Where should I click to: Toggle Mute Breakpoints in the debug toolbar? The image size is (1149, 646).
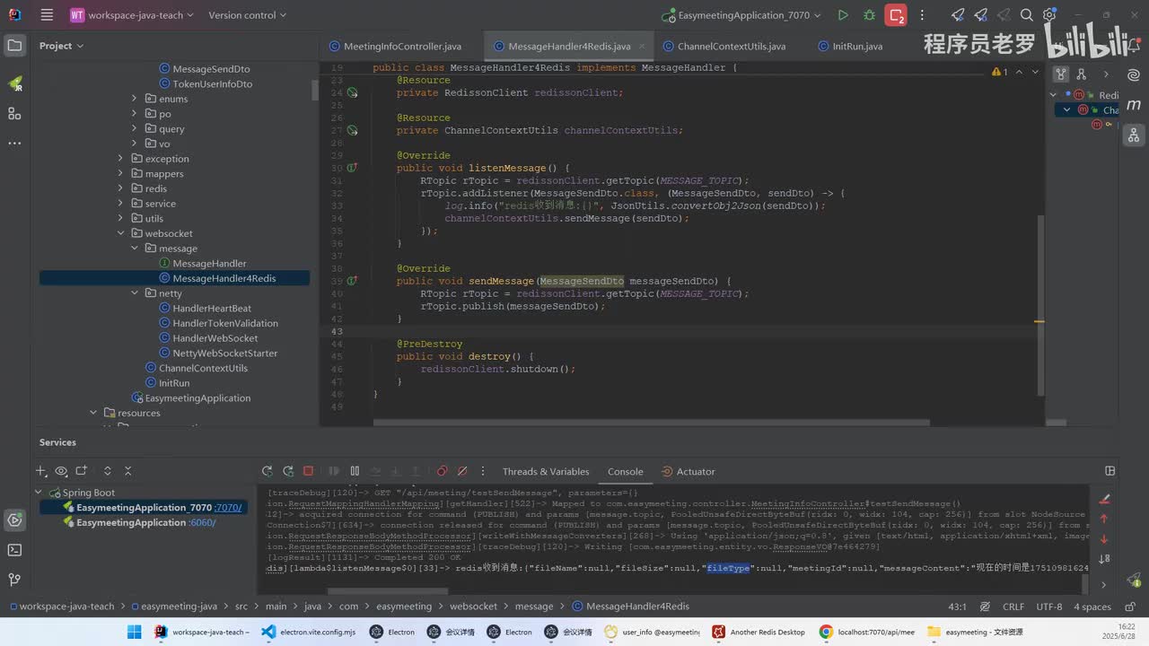(x=462, y=471)
